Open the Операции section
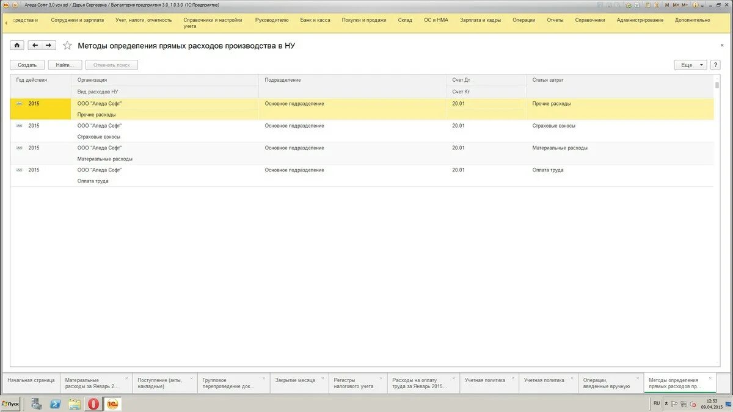 [x=524, y=20]
